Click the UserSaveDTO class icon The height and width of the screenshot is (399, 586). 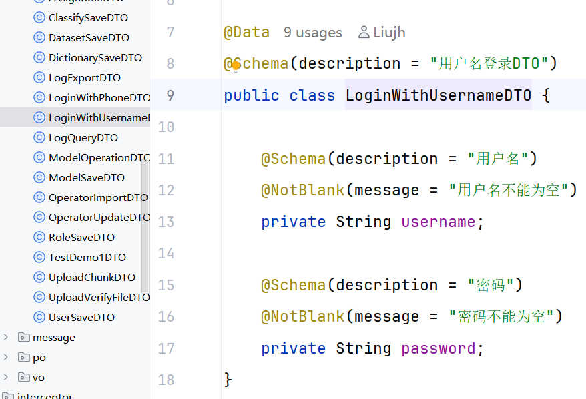click(39, 317)
